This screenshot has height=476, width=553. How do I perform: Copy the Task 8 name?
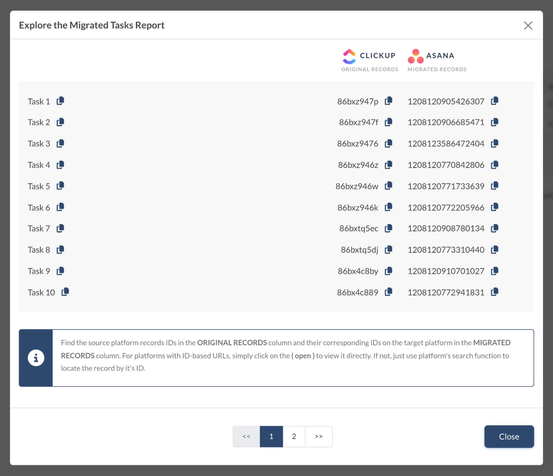pos(60,249)
